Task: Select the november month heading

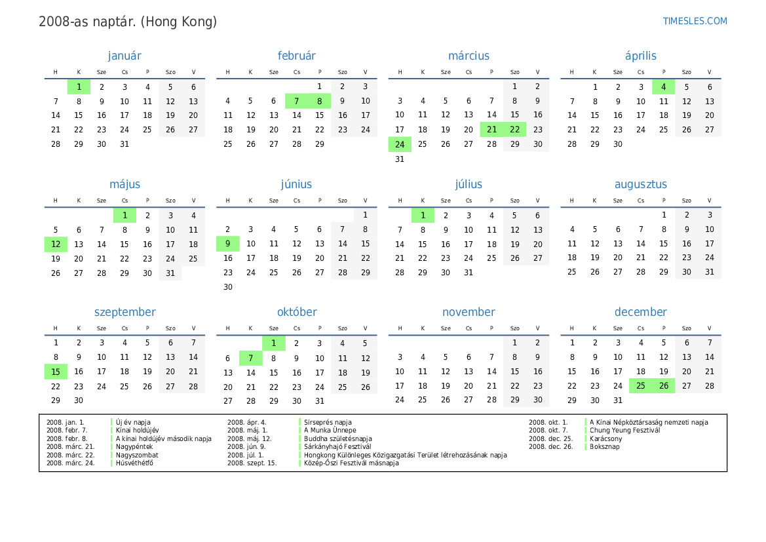Action: click(469, 312)
